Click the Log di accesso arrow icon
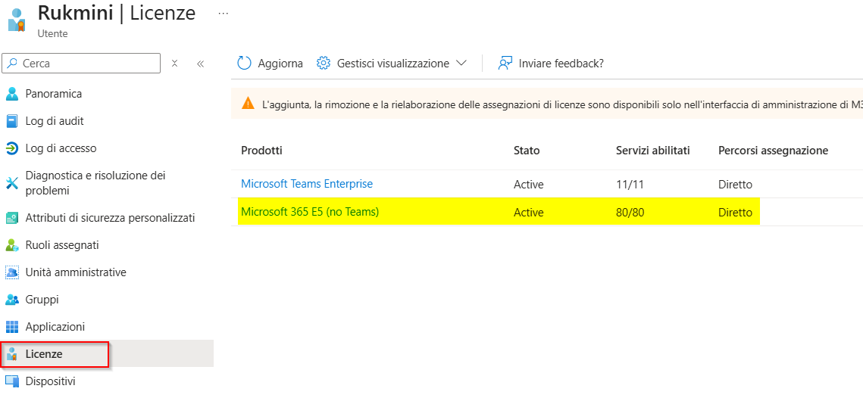This screenshot has height=398, width=863. (12, 148)
